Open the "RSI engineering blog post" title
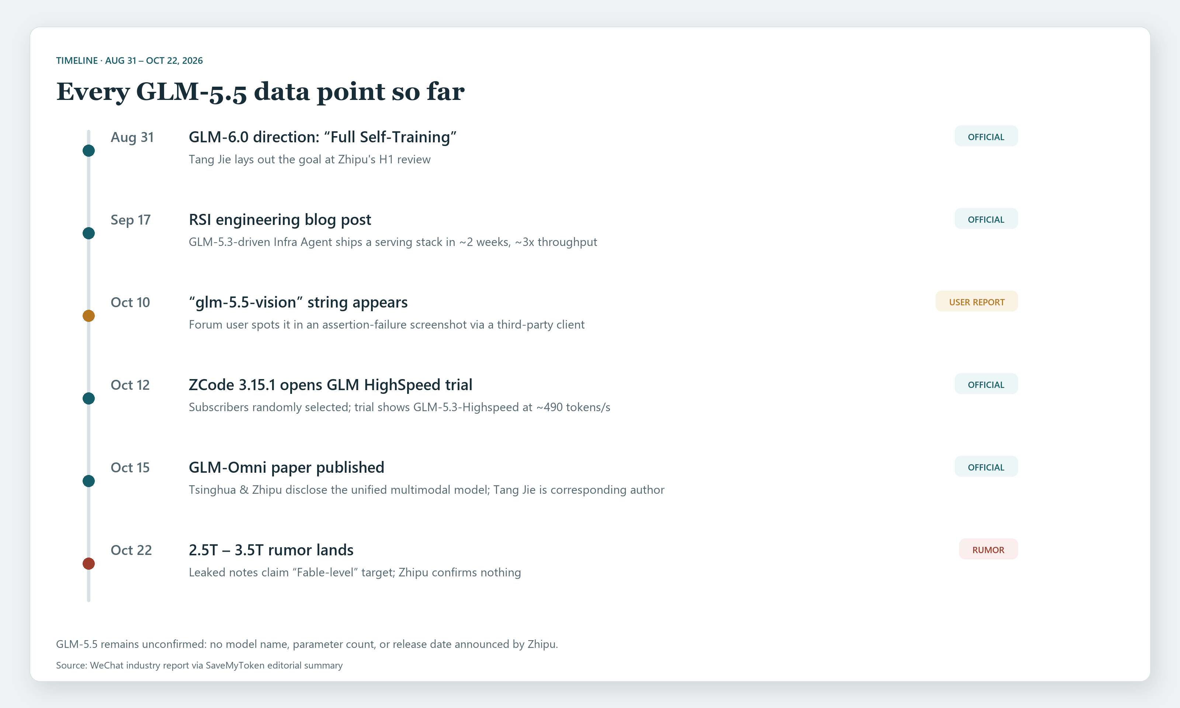 (280, 219)
